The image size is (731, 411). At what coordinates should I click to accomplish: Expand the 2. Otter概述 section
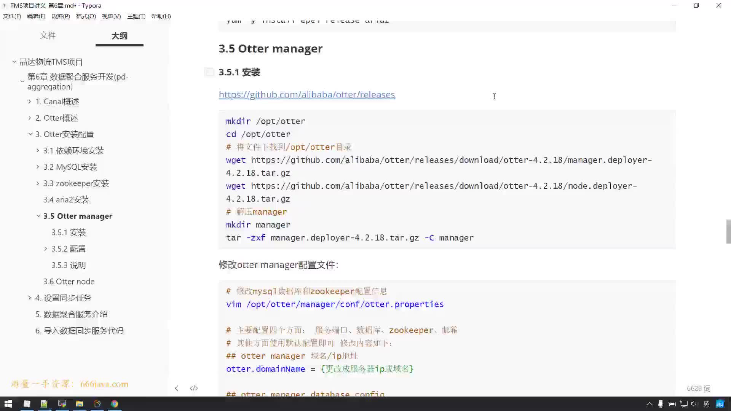29,118
